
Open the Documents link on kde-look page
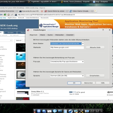coord(45,18)
